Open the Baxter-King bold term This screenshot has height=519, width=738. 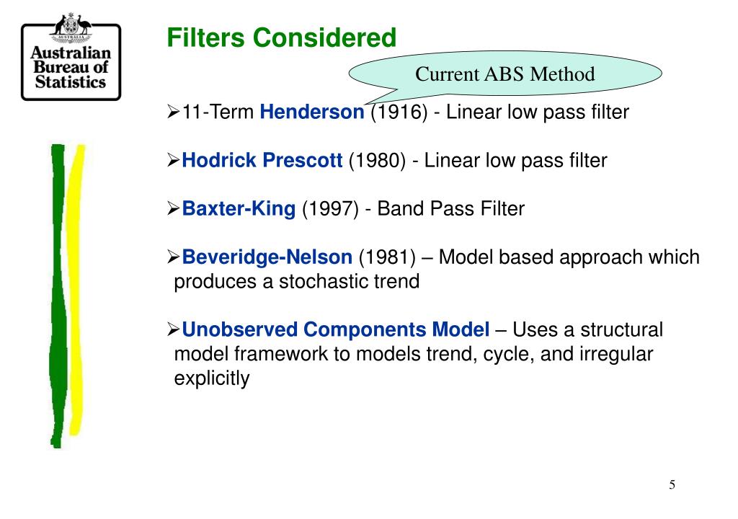click(x=239, y=209)
